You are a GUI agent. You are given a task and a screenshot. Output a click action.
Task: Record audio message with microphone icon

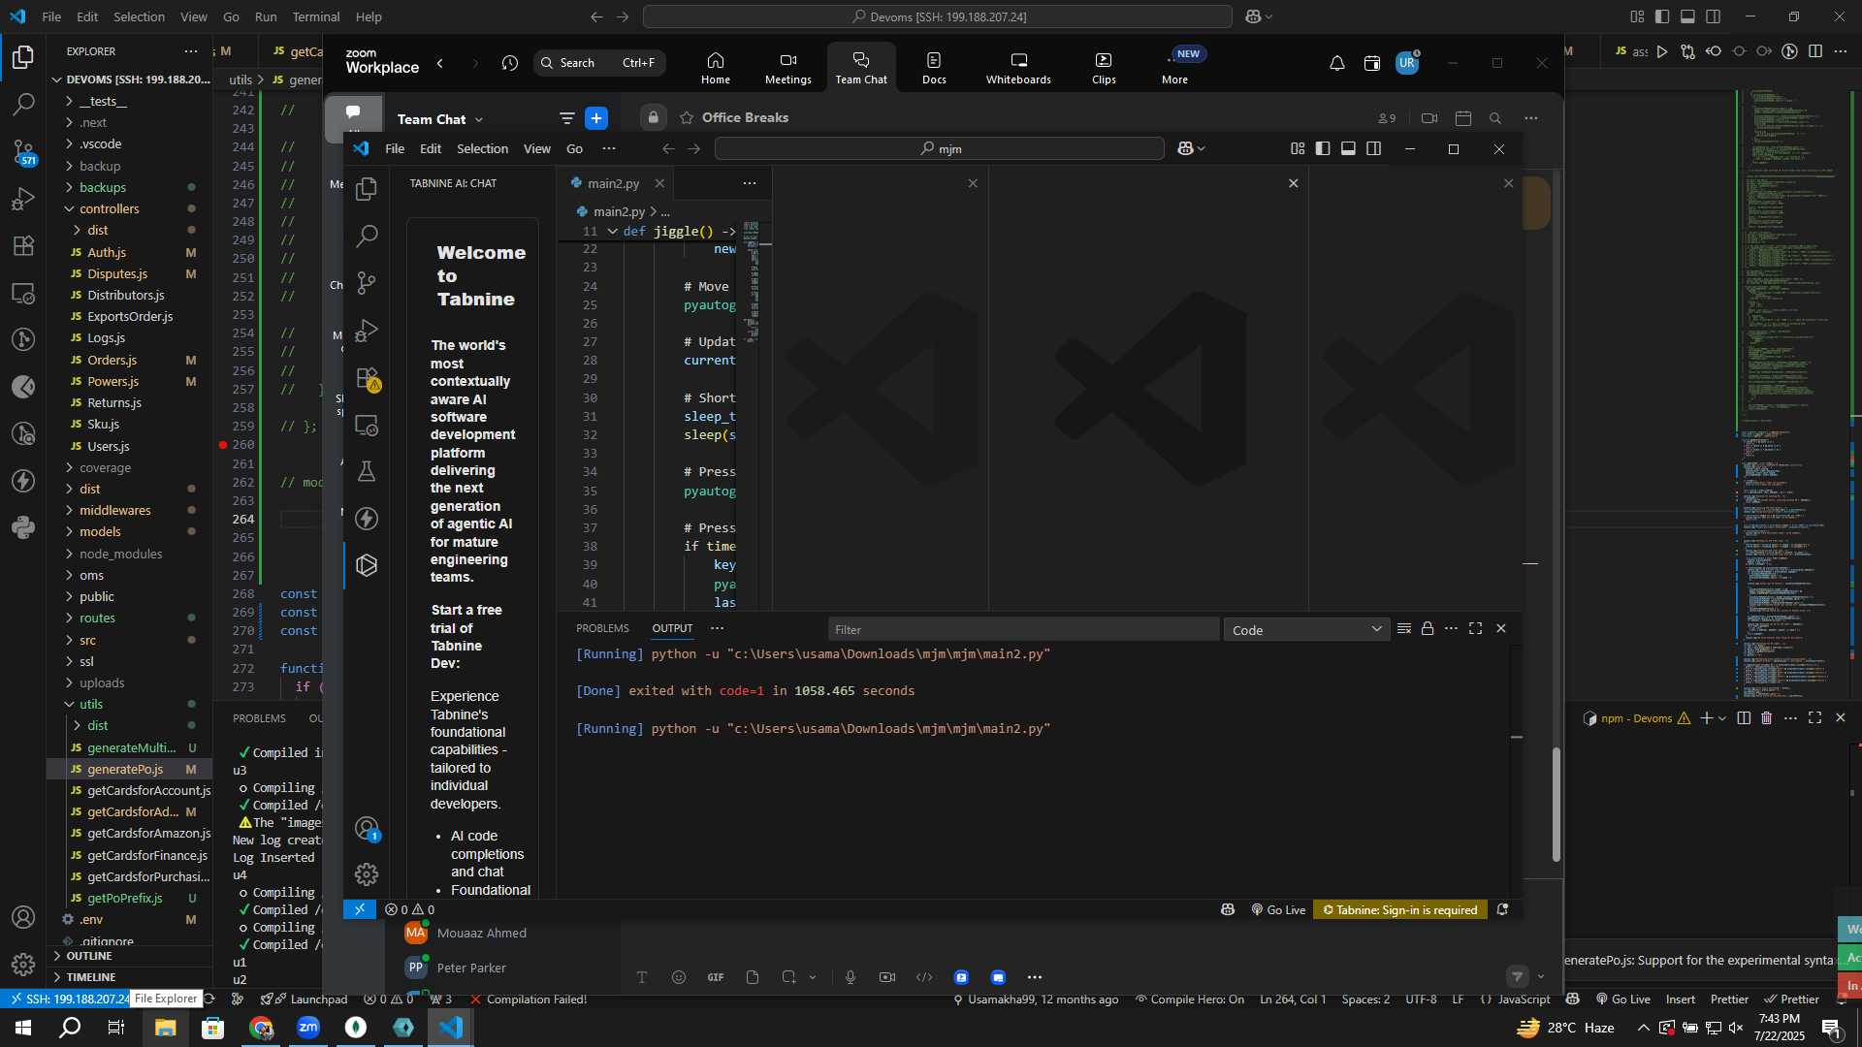point(851,977)
